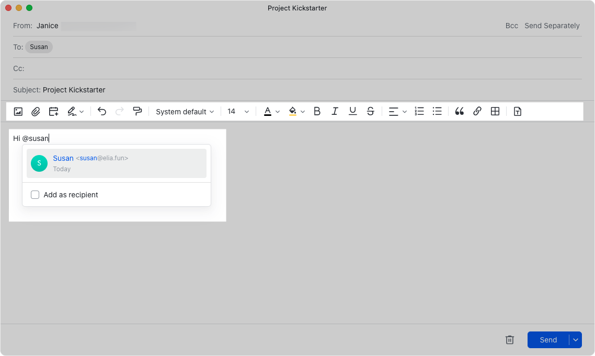This screenshot has height=356, width=595.
Task: Insert a bulleted list
Action: [x=437, y=111]
